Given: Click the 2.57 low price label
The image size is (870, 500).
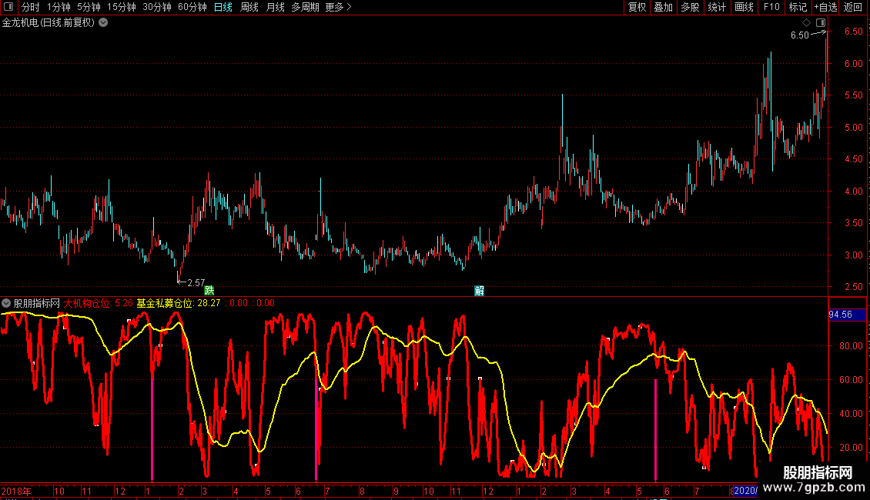Looking at the screenshot, I should pyautogui.click(x=196, y=283).
